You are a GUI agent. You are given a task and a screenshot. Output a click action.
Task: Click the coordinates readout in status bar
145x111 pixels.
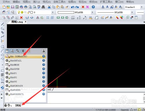[106, 110]
